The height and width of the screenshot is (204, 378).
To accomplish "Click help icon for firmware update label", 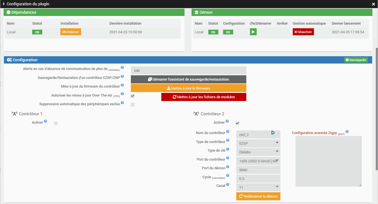I will pyautogui.click(x=122, y=85).
